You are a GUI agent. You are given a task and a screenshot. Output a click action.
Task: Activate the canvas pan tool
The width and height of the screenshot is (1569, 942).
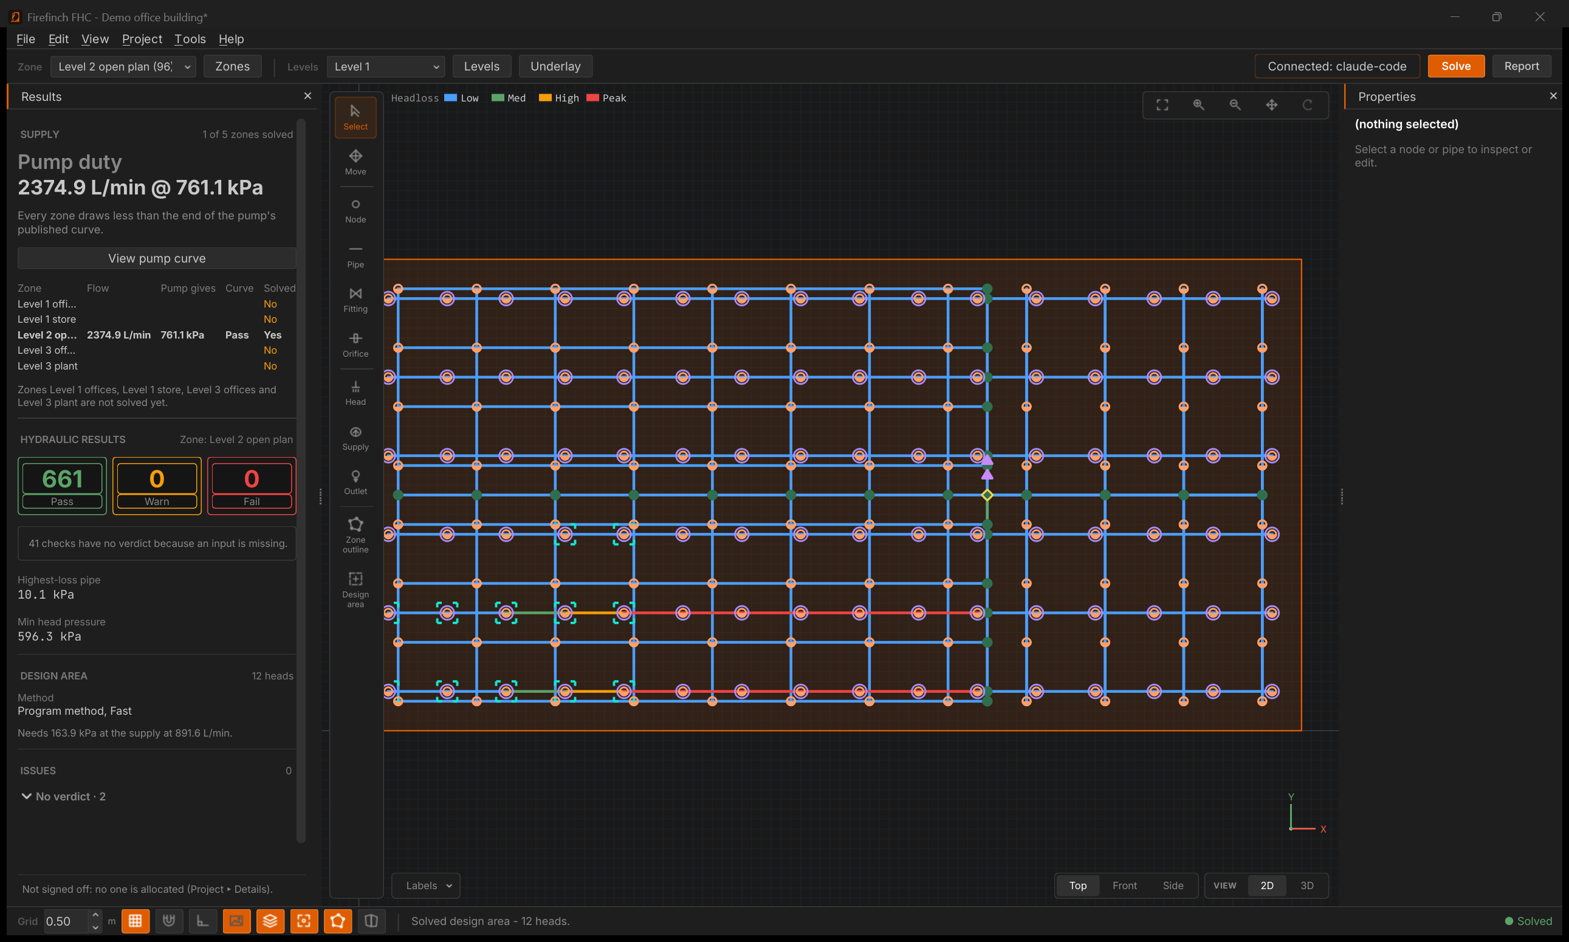click(1271, 105)
